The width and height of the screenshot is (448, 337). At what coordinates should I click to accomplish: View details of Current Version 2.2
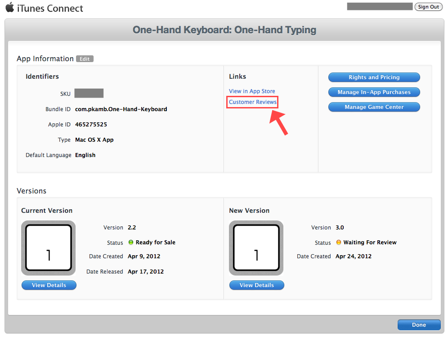[x=49, y=285]
